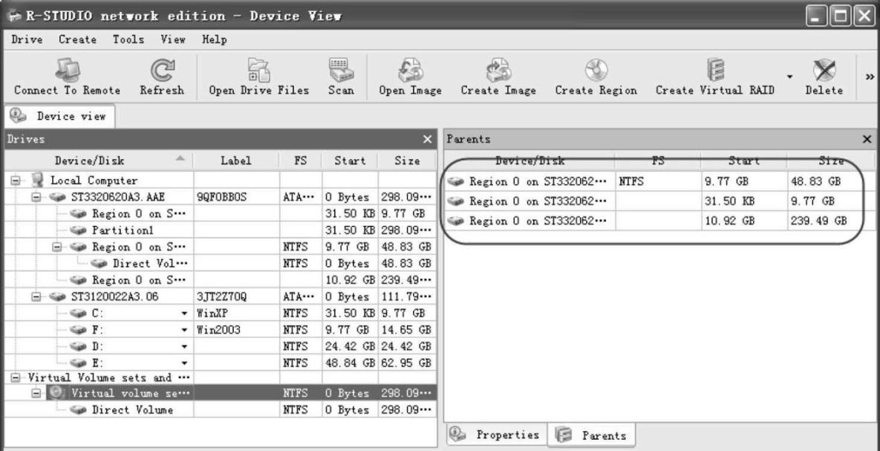The height and width of the screenshot is (451, 880).
Task: Close the Drives panel
Action: pyautogui.click(x=427, y=140)
